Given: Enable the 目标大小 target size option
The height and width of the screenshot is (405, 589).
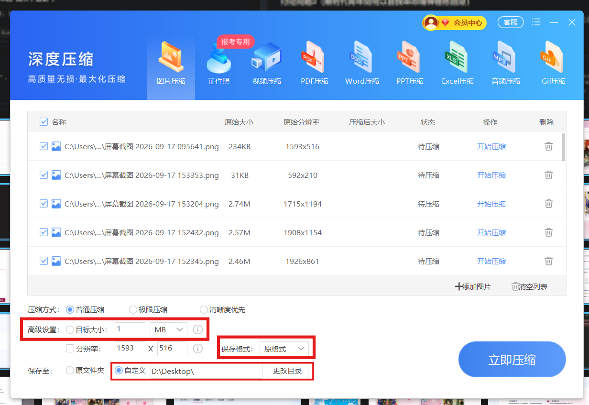Looking at the screenshot, I should [x=70, y=329].
